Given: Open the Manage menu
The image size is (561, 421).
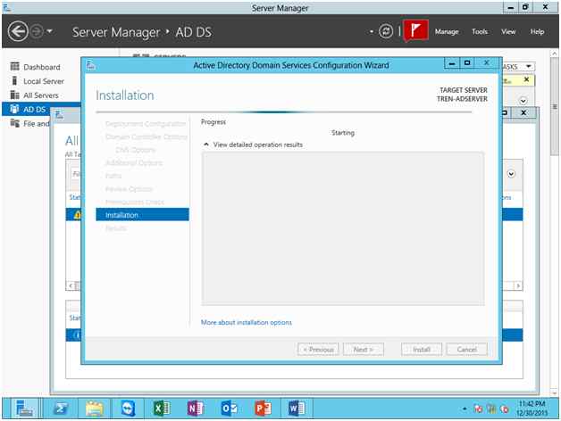Looking at the screenshot, I should (447, 32).
